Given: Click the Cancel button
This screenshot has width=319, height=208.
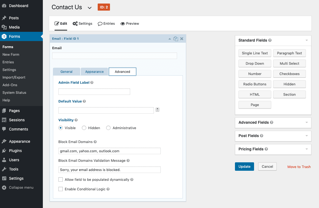Looking at the screenshot, I should [x=267, y=167].
